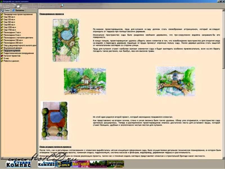Screen dimensions: 225x169
Task: Click the large 'Студия Компас' logo at bottom left
Action: point(18,163)
